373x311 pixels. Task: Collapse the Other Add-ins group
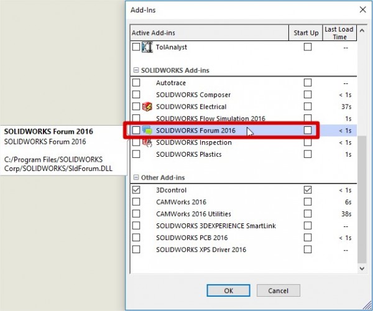point(136,177)
